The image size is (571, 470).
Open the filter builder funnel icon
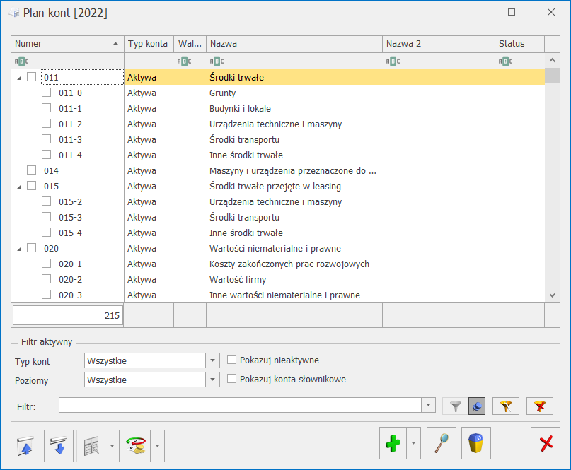point(506,406)
